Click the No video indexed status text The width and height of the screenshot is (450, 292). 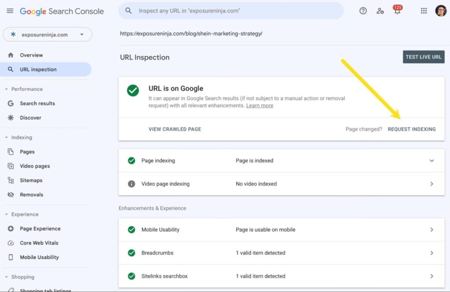(256, 184)
